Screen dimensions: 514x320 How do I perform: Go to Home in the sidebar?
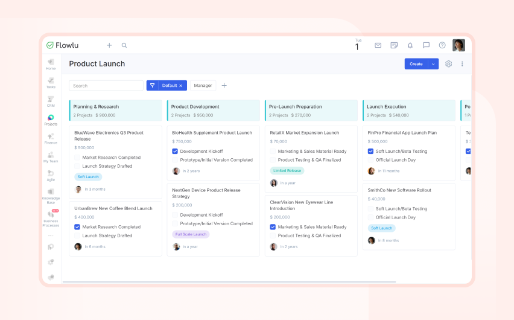click(51, 65)
